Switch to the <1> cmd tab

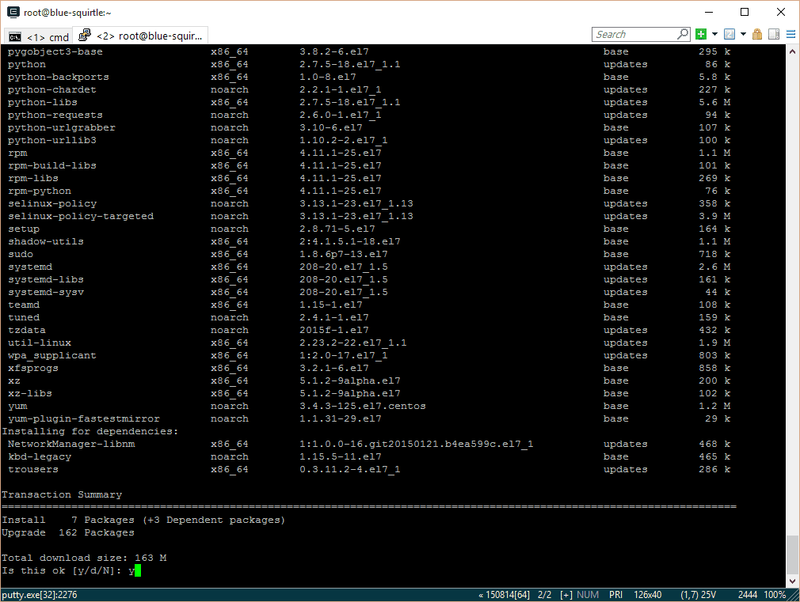pyautogui.click(x=38, y=37)
